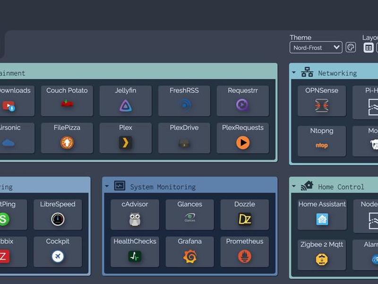378x284 pixels.
Task: Click the Grafana label text
Action: [190, 241]
